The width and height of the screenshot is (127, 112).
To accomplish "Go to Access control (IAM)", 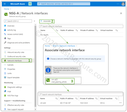I will click(15, 34).
